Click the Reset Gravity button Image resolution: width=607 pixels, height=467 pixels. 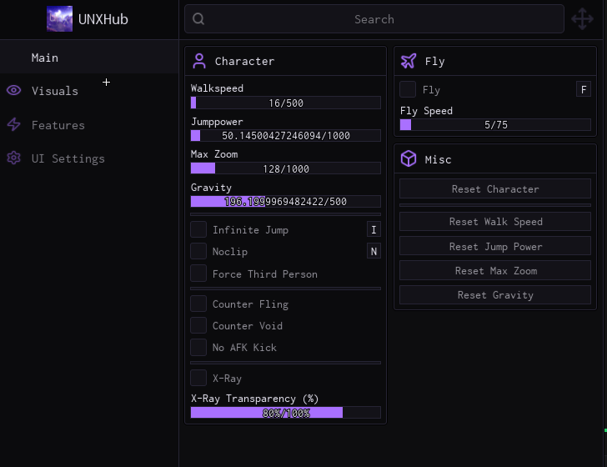495,294
